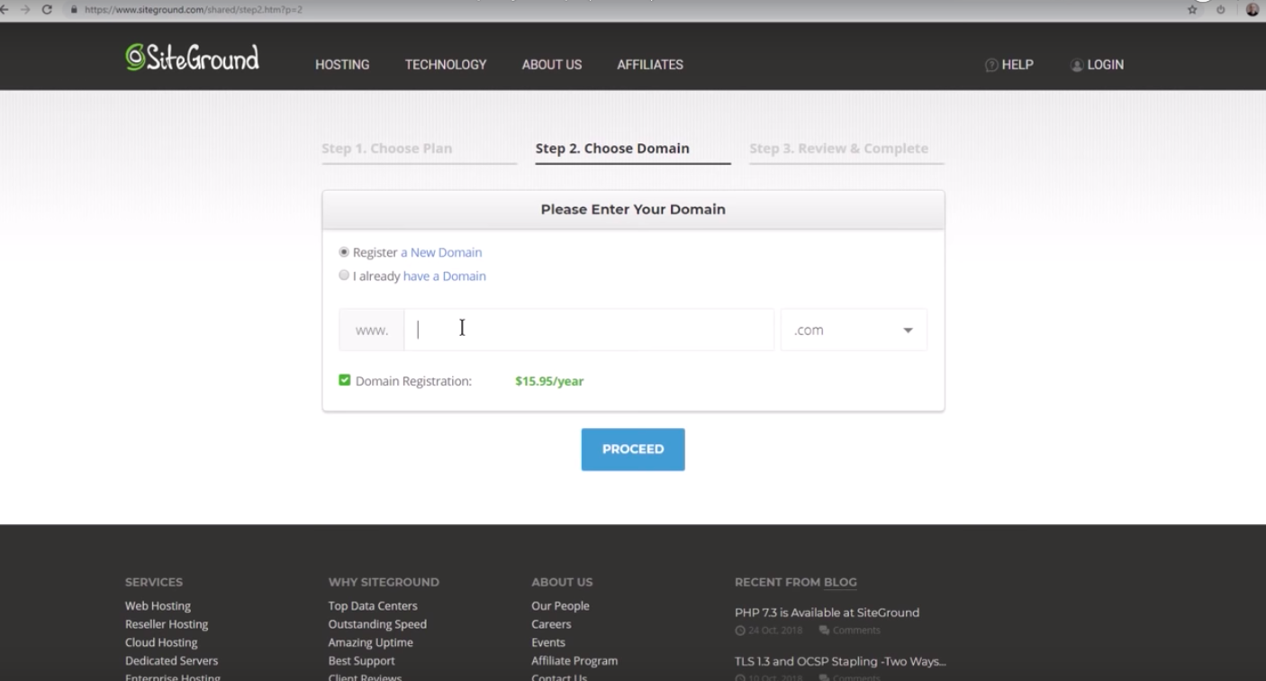
Task: Open Top Data Centers footer link
Action: 373,606
